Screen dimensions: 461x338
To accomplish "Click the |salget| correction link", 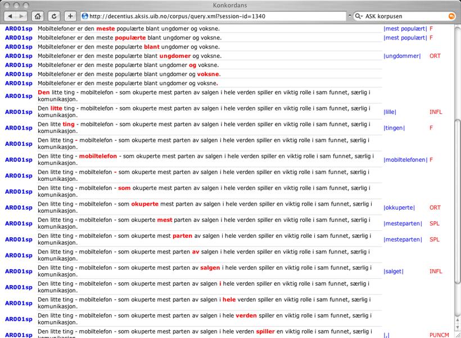I will pos(394,271).
